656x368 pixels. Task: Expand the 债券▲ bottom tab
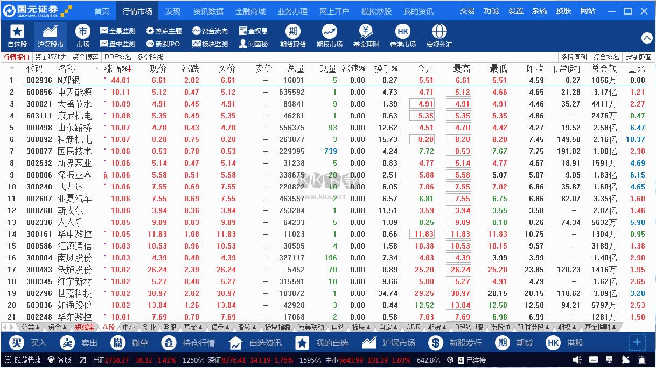click(220, 327)
